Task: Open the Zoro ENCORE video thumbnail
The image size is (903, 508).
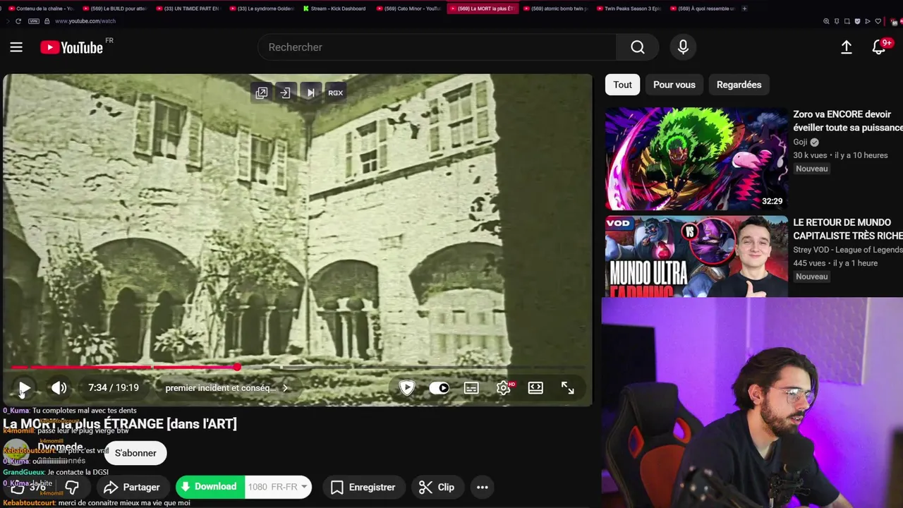Action: tap(696, 159)
